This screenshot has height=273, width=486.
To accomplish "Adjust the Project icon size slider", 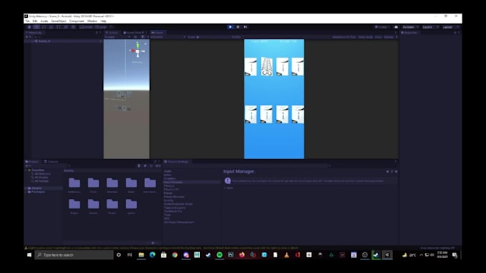I will tap(152, 243).
